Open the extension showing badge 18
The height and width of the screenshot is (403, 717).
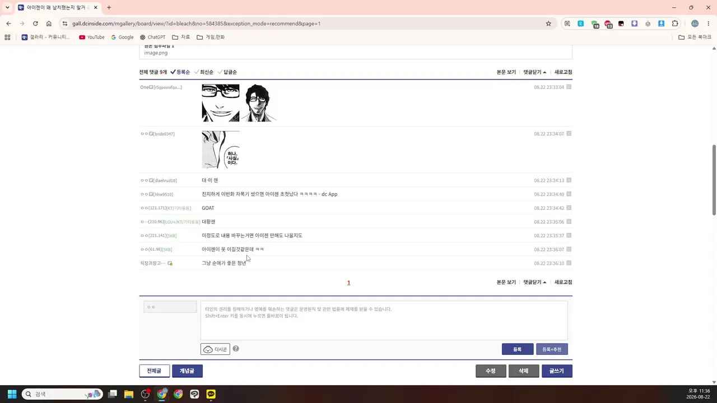click(595, 24)
